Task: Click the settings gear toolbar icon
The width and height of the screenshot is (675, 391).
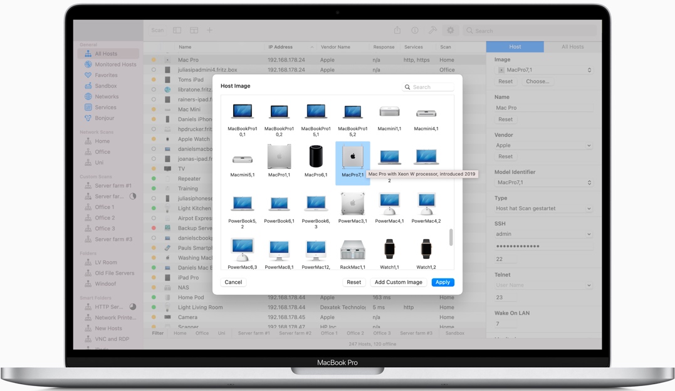Action: (x=450, y=30)
